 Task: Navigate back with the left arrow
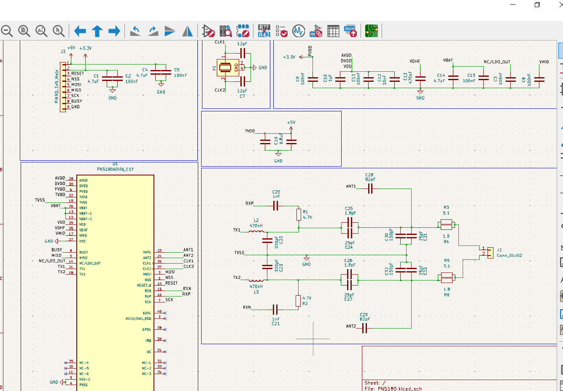pos(80,31)
